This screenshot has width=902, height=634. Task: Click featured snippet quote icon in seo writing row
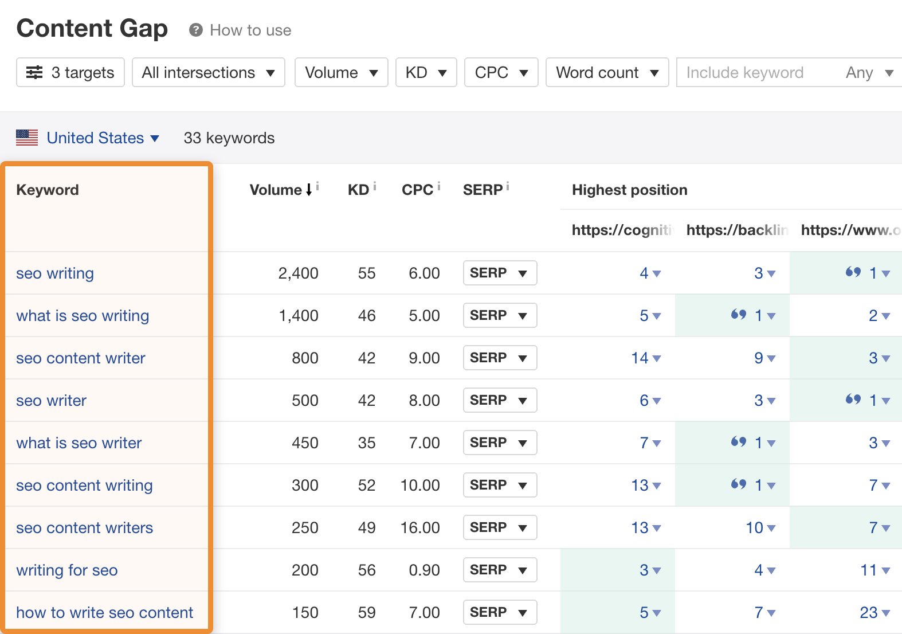[853, 272]
